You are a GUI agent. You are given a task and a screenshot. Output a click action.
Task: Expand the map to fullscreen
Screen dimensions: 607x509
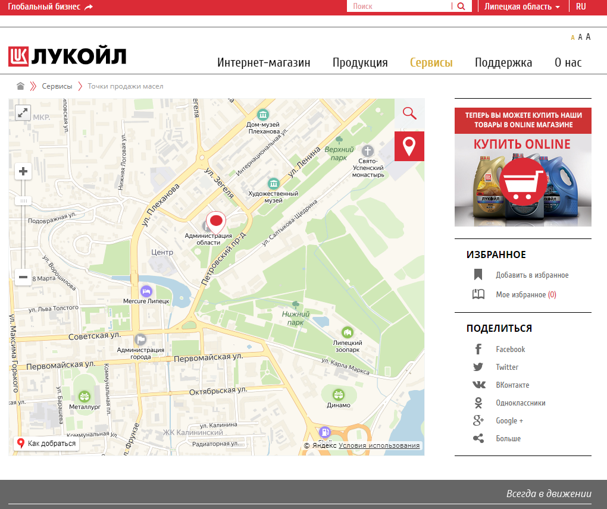point(23,112)
